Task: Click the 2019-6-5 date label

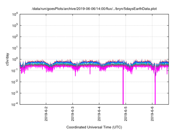Action: pos(126,114)
